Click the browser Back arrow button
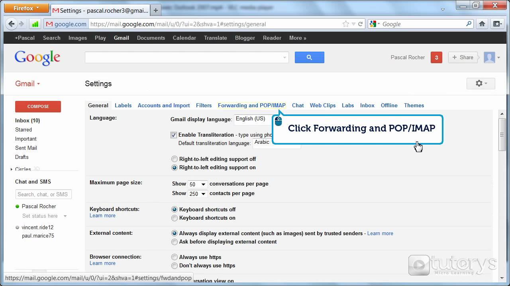 coord(12,24)
